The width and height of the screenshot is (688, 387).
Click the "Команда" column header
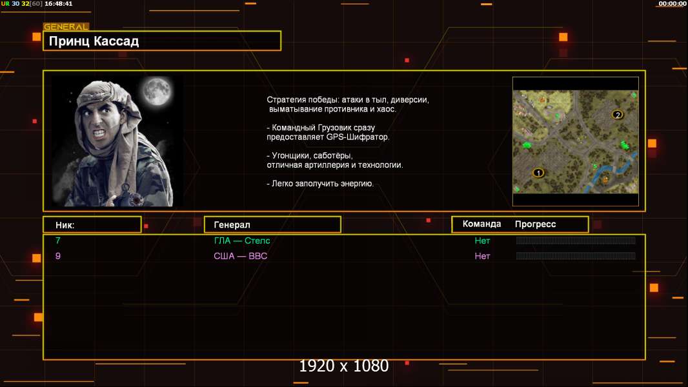[481, 224]
